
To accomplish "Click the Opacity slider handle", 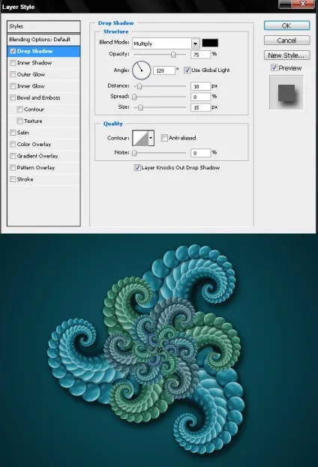I will [x=173, y=55].
